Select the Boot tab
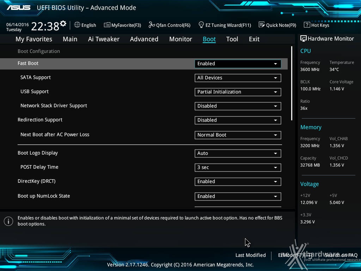 [209, 39]
